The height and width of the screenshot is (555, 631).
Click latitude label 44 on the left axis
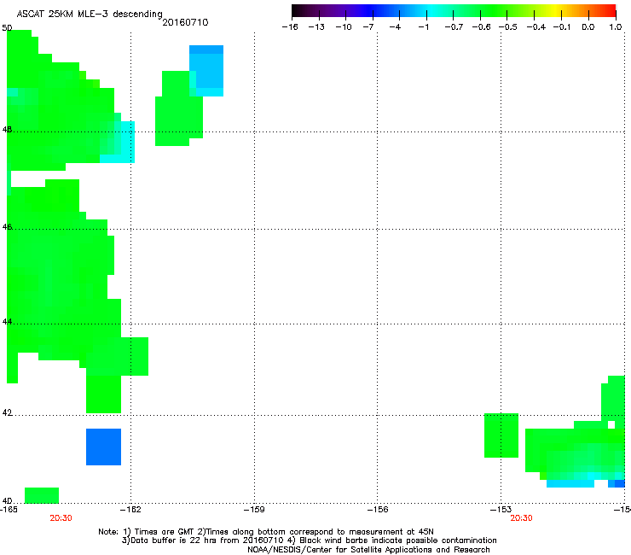coord(7,322)
